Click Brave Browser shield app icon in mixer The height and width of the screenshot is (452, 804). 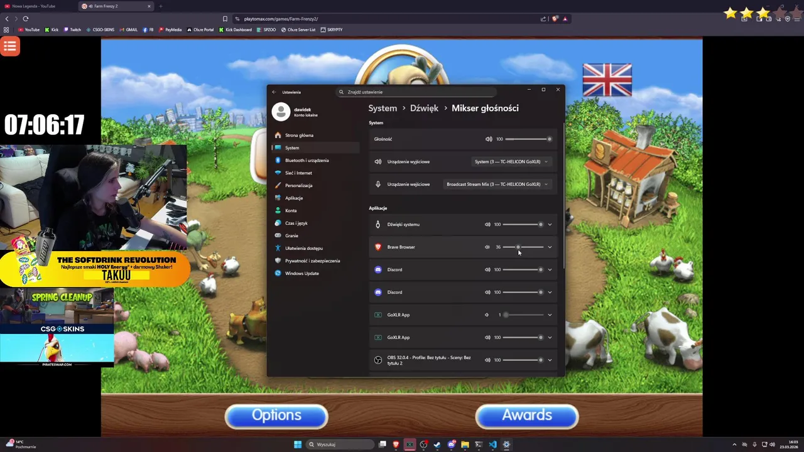(x=378, y=247)
